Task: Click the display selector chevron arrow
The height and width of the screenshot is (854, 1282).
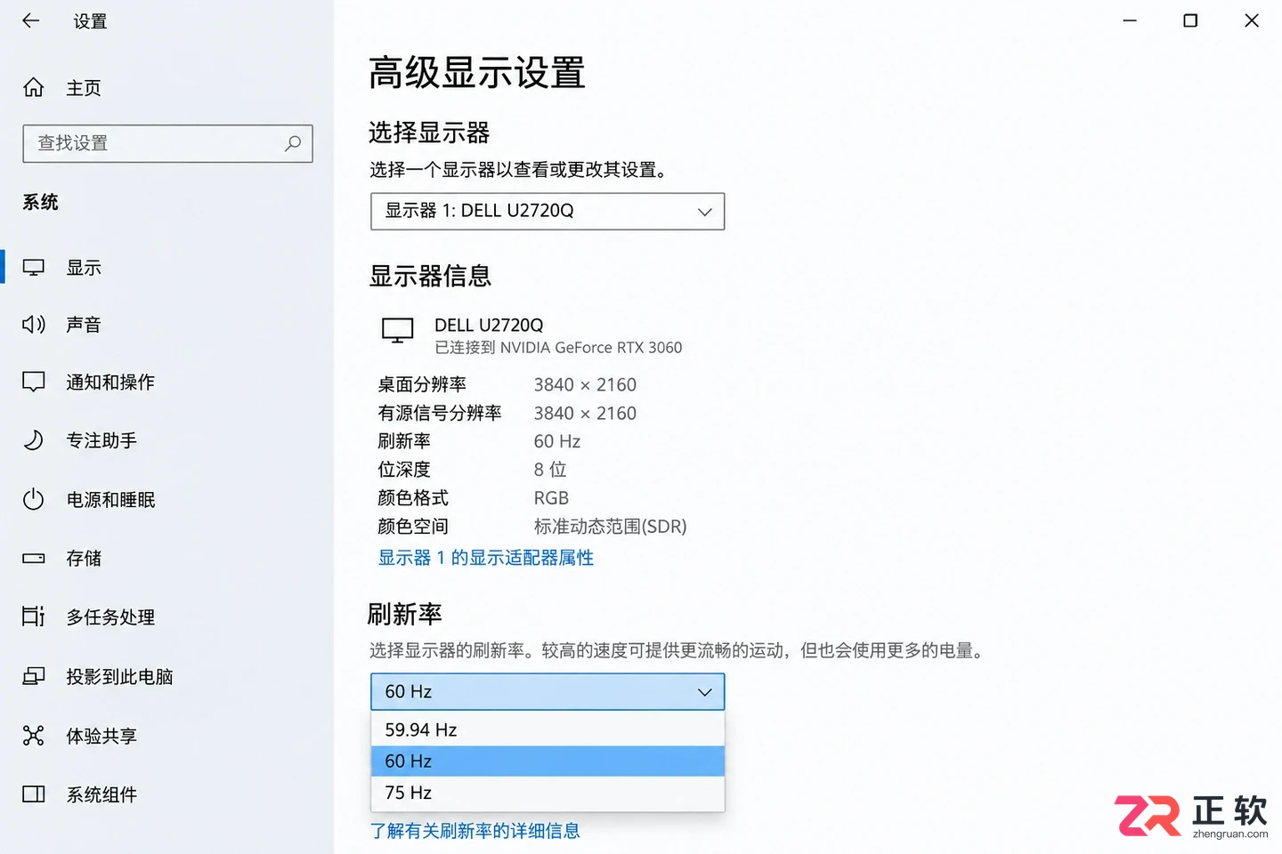Action: (x=705, y=212)
